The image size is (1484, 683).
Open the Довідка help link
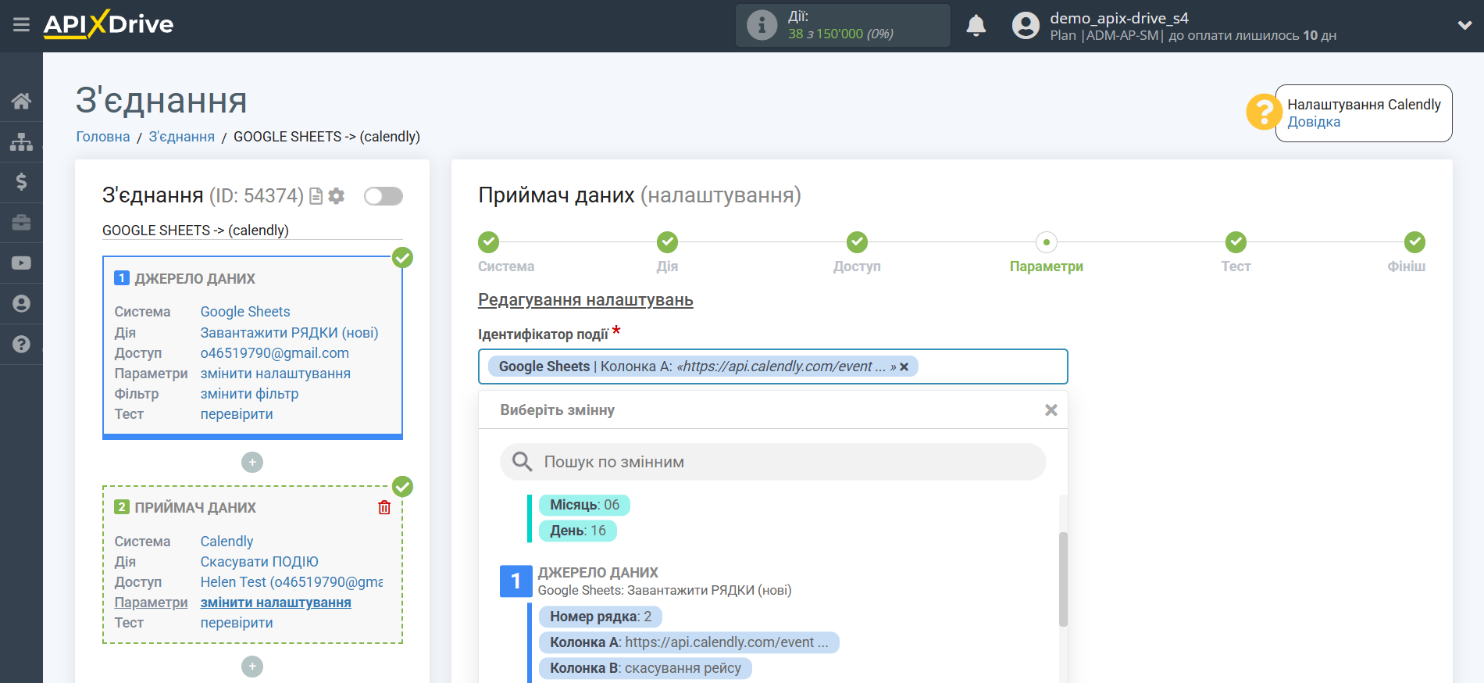tap(1314, 122)
